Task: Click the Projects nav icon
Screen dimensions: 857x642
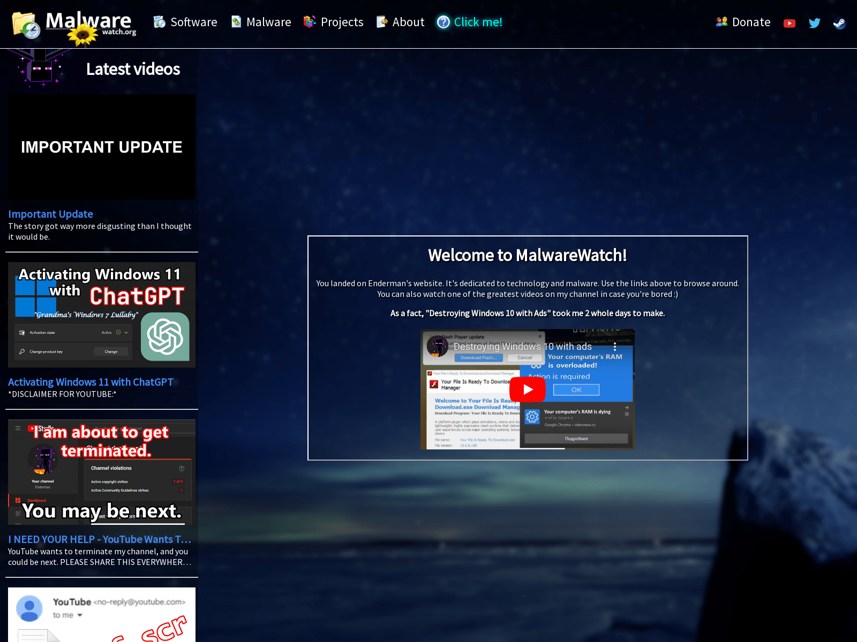Action: 310,22
